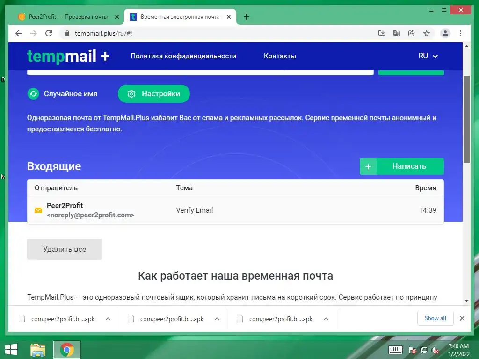
Task: Click the gear icon in Настройки
Action: 131,93
